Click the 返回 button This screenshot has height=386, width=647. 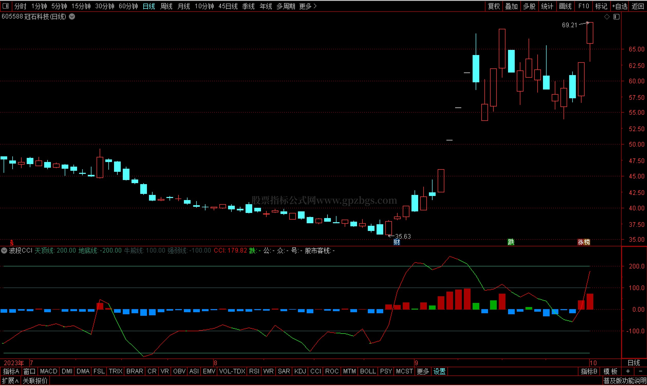point(638,6)
